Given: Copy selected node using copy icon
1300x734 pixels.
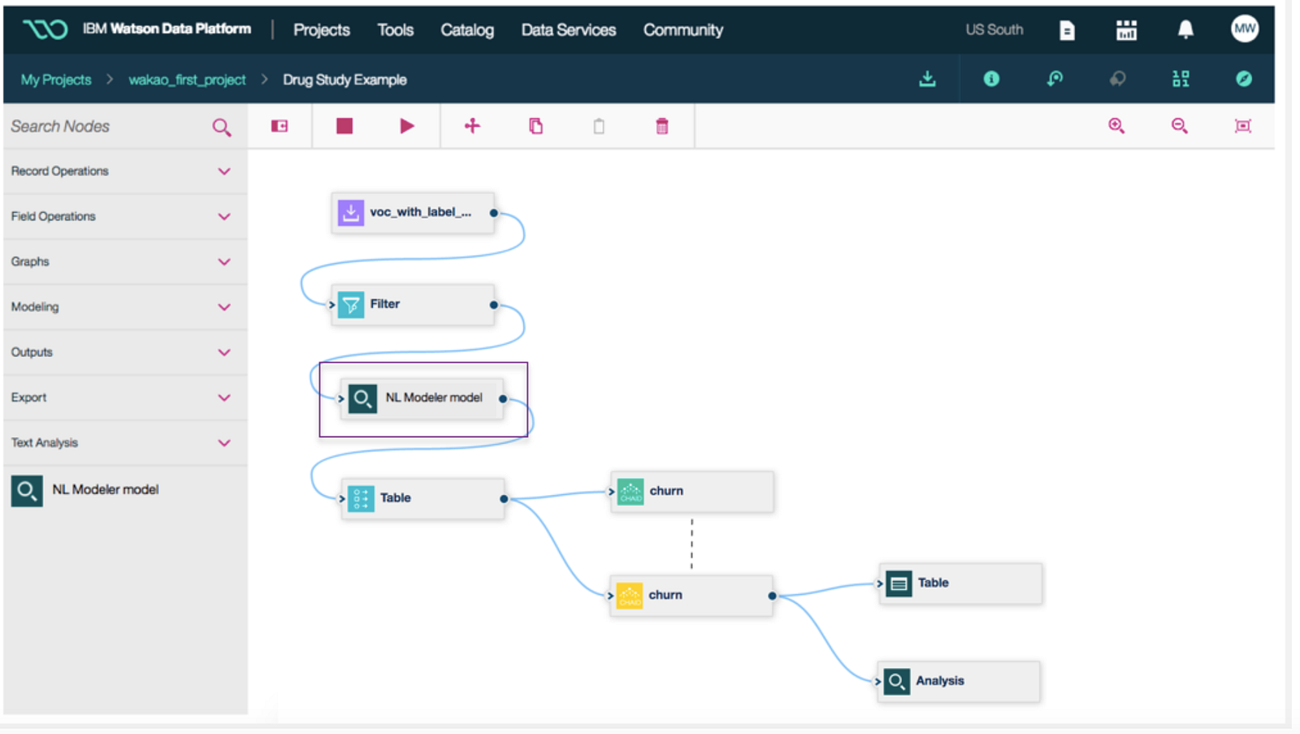Looking at the screenshot, I should click(x=535, y=126).
